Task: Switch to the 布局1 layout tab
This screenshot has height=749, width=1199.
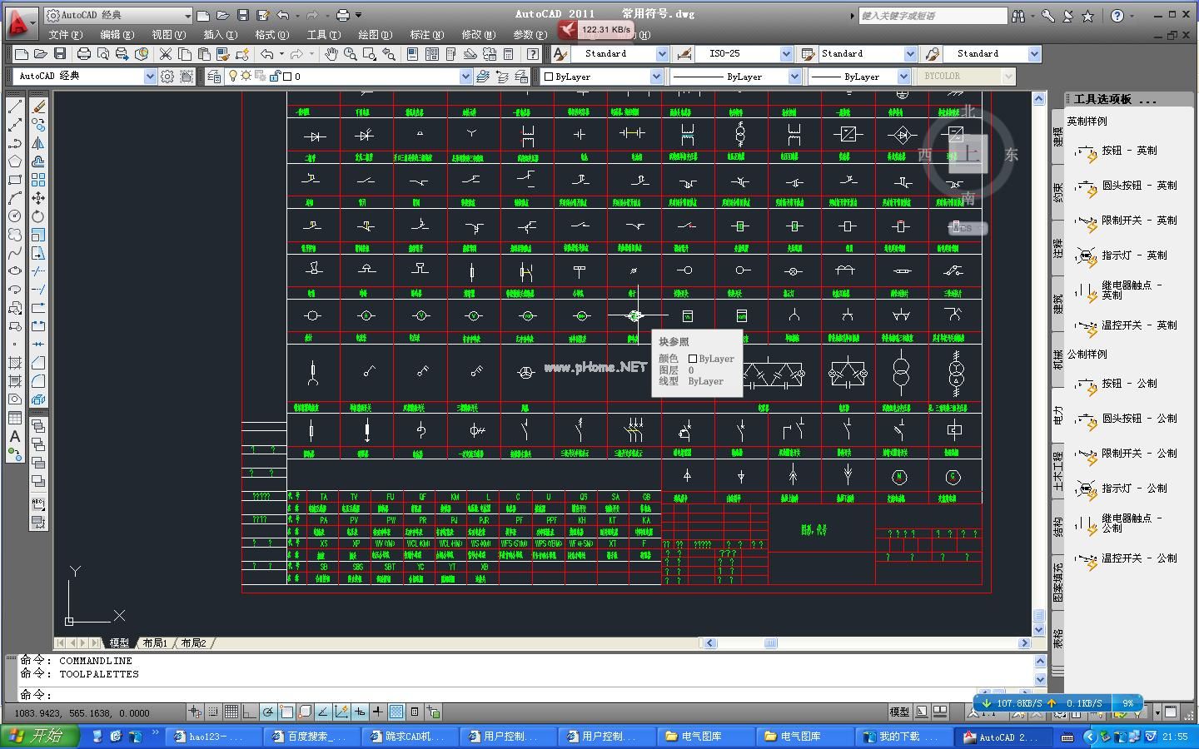Action: pyautogui.click(x=155, y=643)
